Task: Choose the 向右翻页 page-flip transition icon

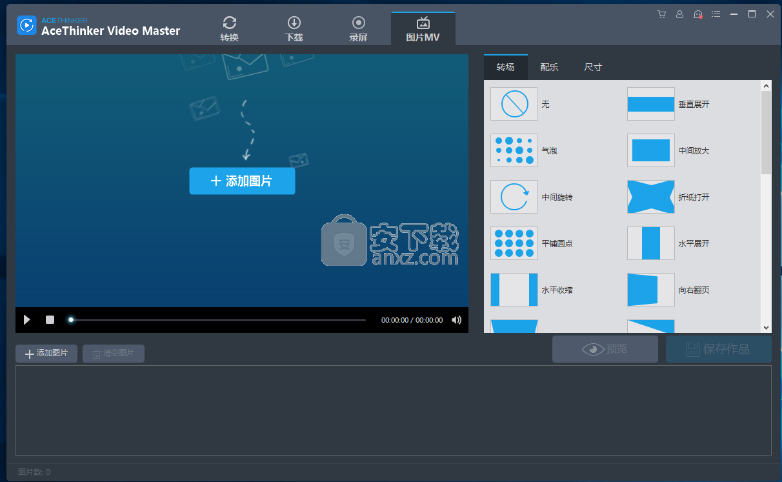Action: point(651,290)
